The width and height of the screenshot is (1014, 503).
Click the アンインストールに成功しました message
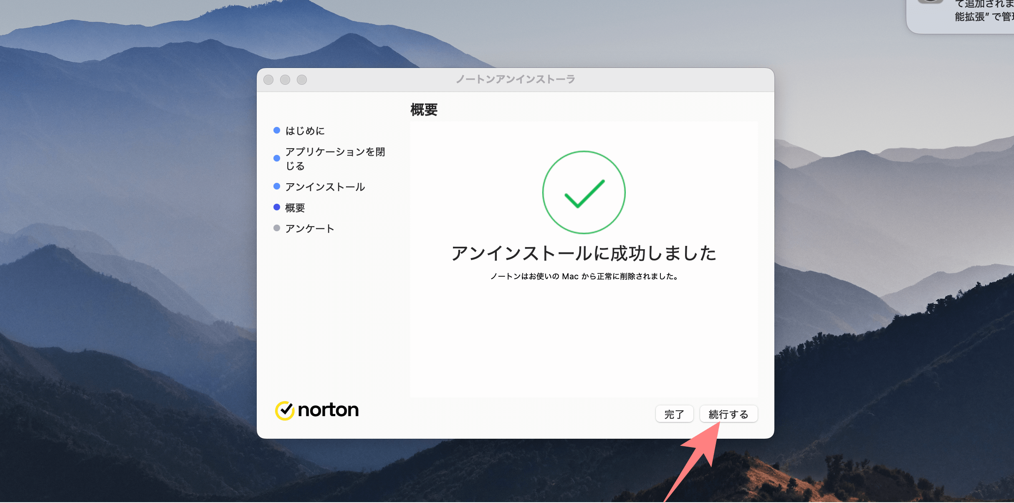[x=584, y=253]
